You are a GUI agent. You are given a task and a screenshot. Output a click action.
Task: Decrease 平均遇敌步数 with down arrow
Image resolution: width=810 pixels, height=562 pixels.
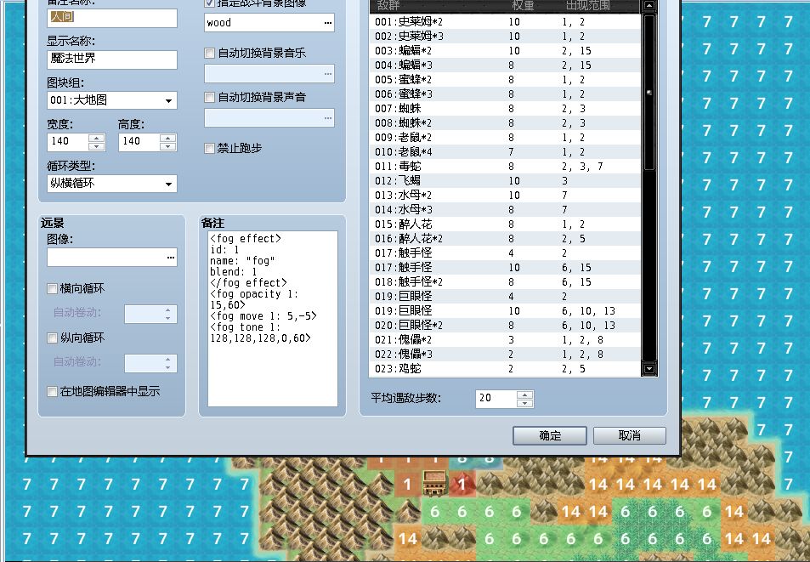click(x=525, y=403)
